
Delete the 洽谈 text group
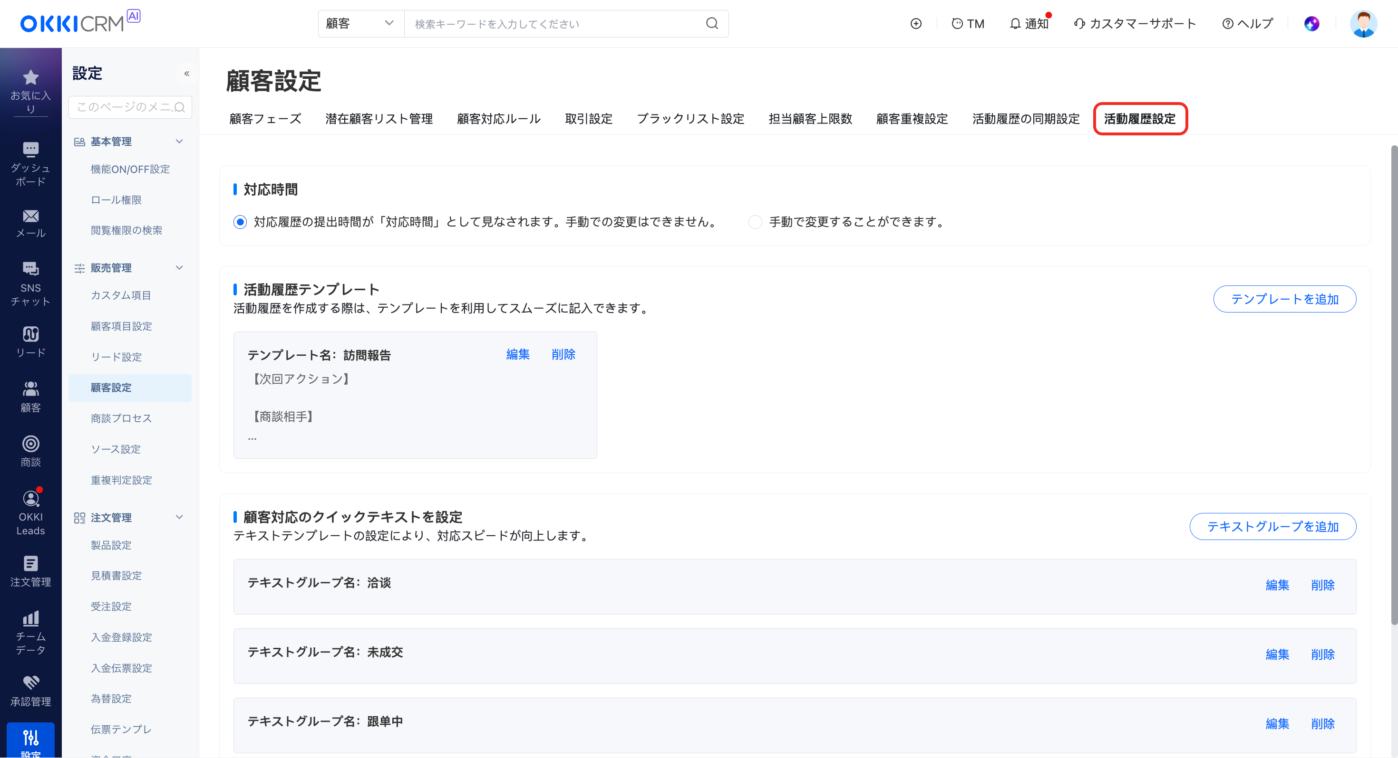1323,585
